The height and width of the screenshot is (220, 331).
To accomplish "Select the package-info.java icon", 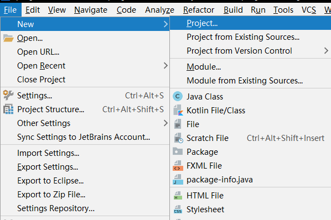I will tap(178, 180).
